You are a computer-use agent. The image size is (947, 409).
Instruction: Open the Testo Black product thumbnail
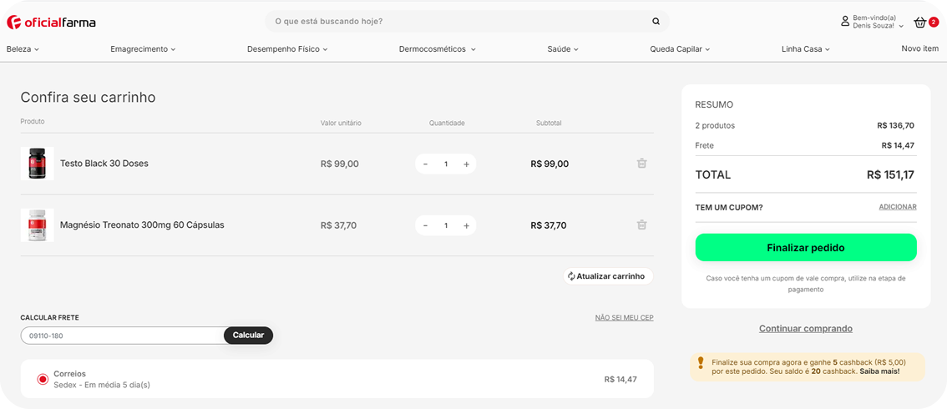[37, 164]
